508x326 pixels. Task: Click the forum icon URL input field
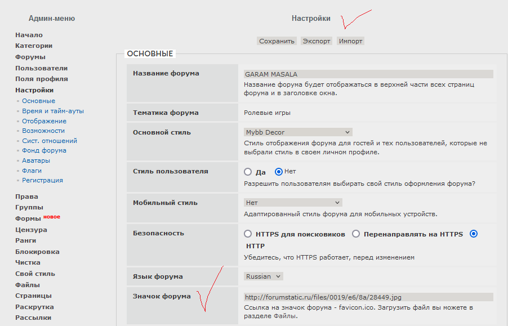(368, 297)
